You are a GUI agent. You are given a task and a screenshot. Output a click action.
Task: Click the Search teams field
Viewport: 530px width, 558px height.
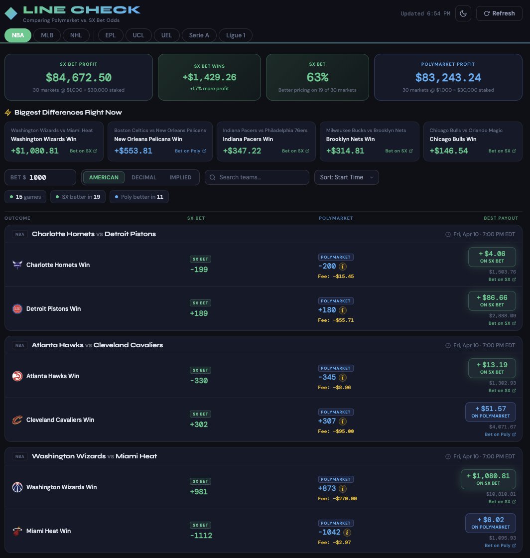pyautogui.click(x=257, y=177)
